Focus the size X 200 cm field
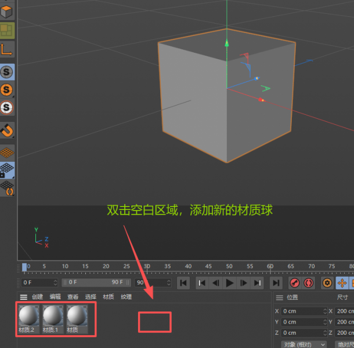The width and height of the screenshot is (354, 348). pos(344,311)
